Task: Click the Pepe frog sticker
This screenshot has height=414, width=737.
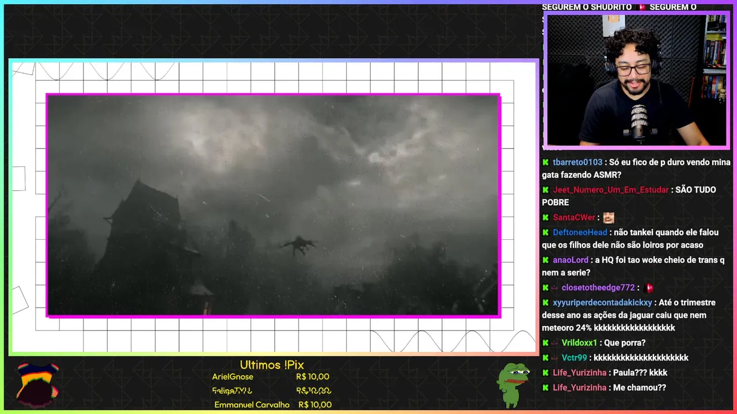Action: (x=513, y=385)
